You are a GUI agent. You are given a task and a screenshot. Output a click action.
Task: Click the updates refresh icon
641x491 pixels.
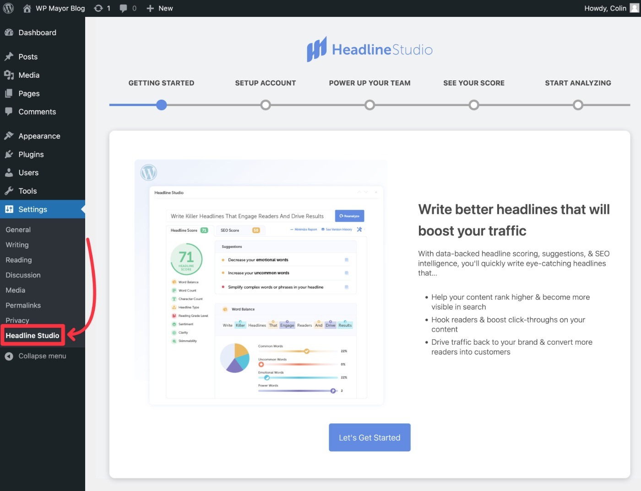point(98,8)
